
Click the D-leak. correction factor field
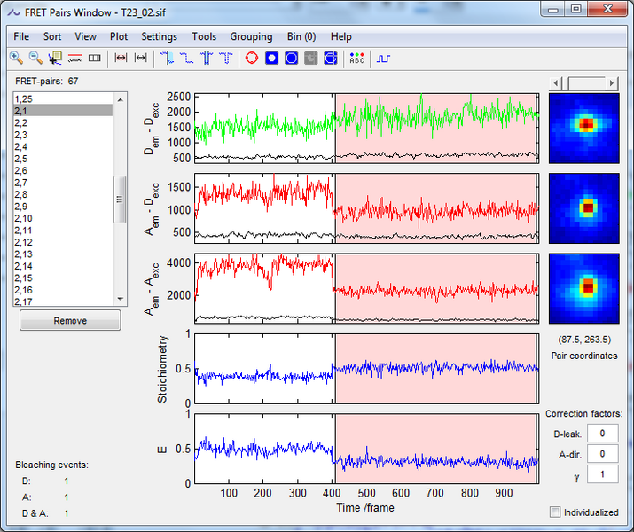tap(602, 433)
